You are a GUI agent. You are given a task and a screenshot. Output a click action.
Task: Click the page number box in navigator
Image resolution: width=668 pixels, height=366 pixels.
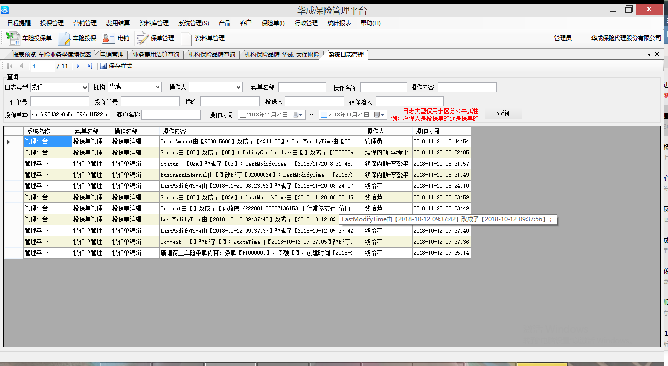tap(42, 66)
